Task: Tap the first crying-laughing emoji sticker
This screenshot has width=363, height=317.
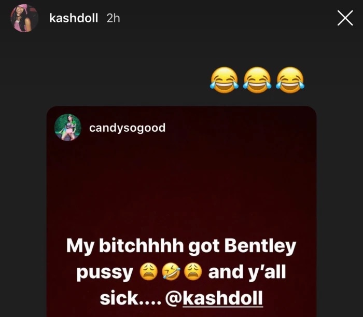Action: click(225, 80)
